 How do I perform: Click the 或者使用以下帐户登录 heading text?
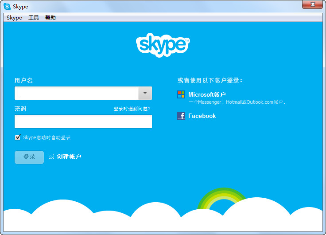[x=210, y=80]
